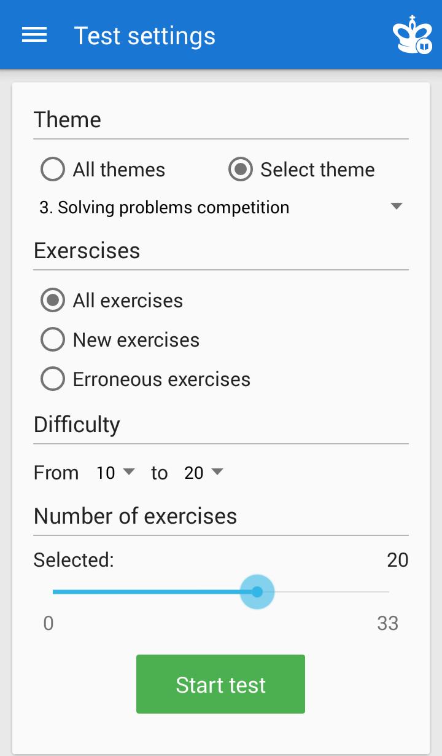Click the Selected count value 20

tap(397, 560)
